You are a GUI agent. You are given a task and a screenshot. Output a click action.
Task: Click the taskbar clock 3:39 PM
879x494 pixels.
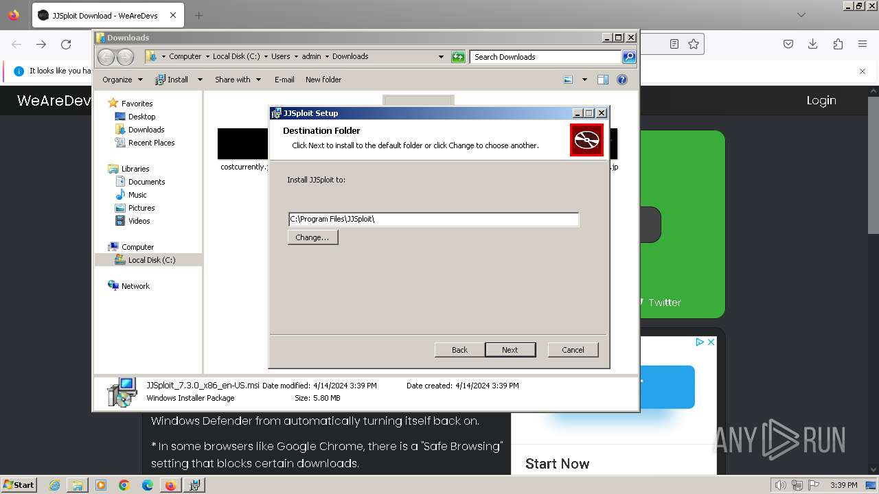(843, 485)
